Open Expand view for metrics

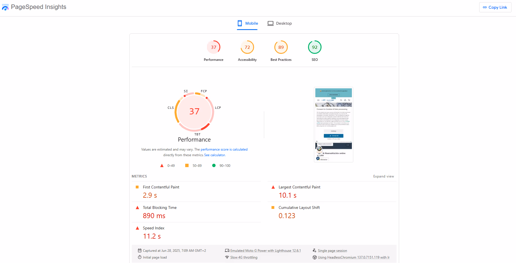[383, 176]
